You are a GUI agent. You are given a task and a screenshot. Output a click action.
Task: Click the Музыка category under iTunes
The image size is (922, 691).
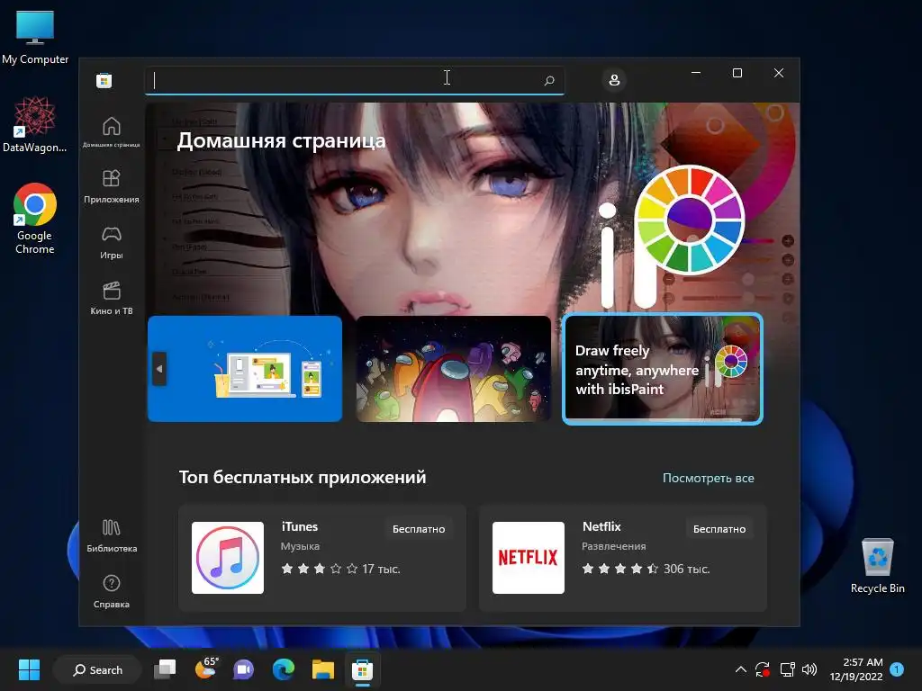click(x=300, y=546)
